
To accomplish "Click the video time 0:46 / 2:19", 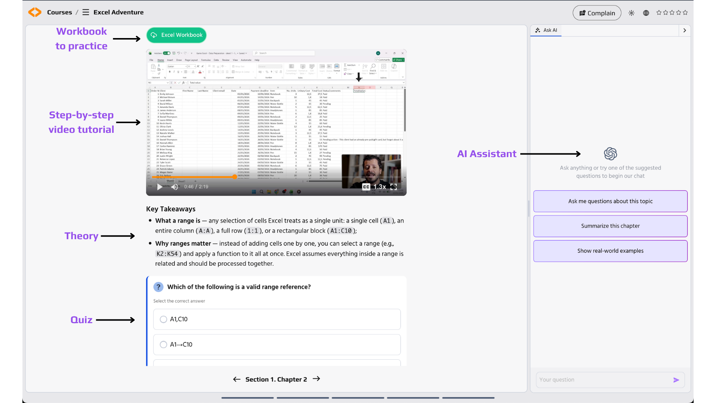I will [196, 187].
